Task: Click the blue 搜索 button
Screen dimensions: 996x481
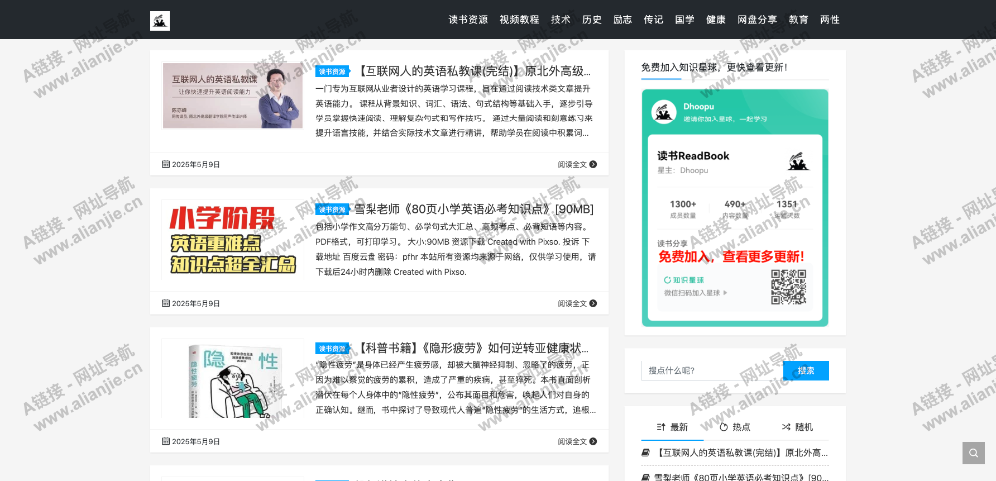Action: point(806,370)
